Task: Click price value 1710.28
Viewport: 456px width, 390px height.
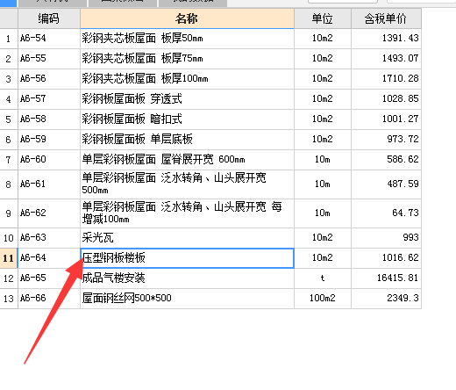Action: [400, 79]
